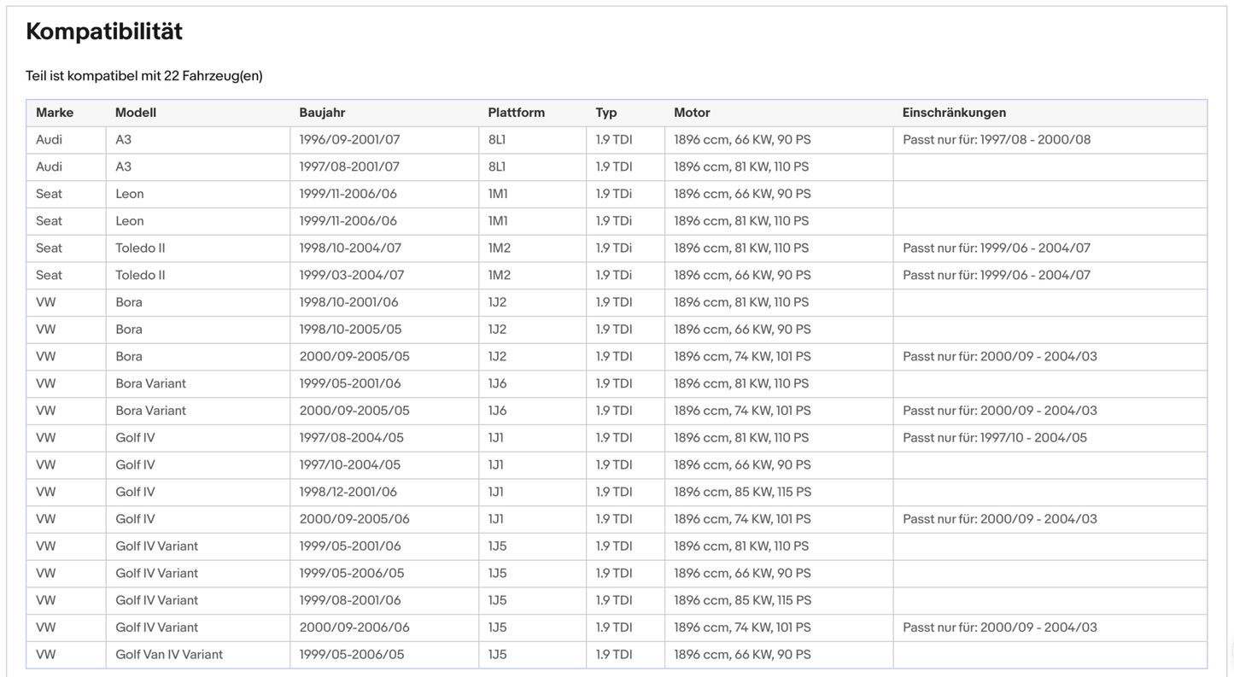Select Baujahr cell '1996/09-2001/07'
1234x677 pixels.
point(349,140)
